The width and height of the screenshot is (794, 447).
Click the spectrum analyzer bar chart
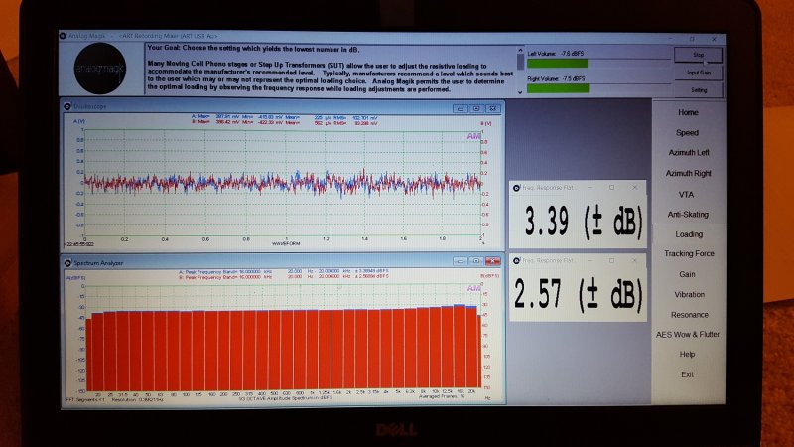pos(283,337)
